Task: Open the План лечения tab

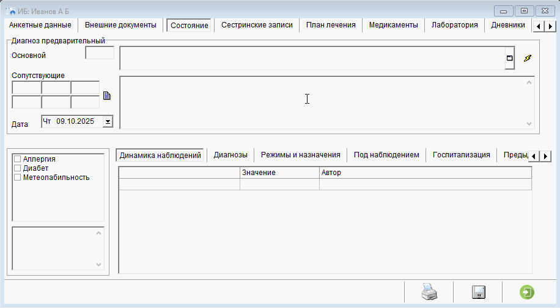Action: coord(331,25)
